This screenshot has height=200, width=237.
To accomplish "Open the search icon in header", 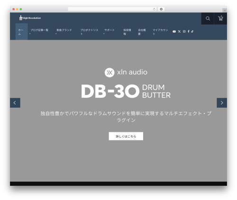I will pos(208,18).
